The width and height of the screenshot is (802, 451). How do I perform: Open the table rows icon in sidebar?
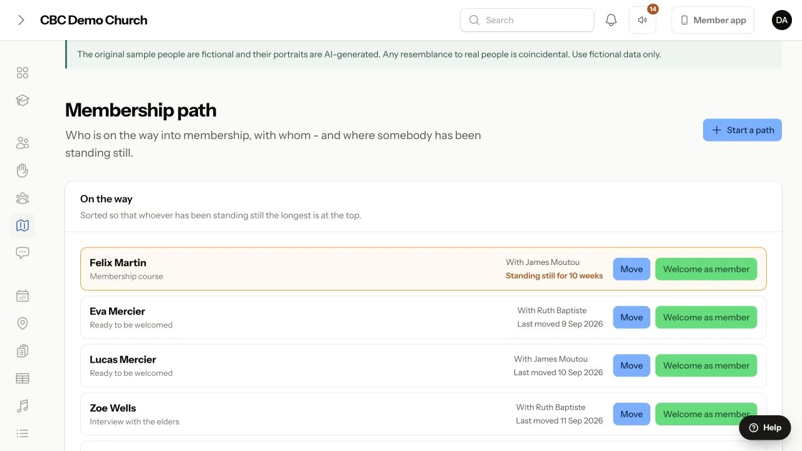tap(23, 378)
